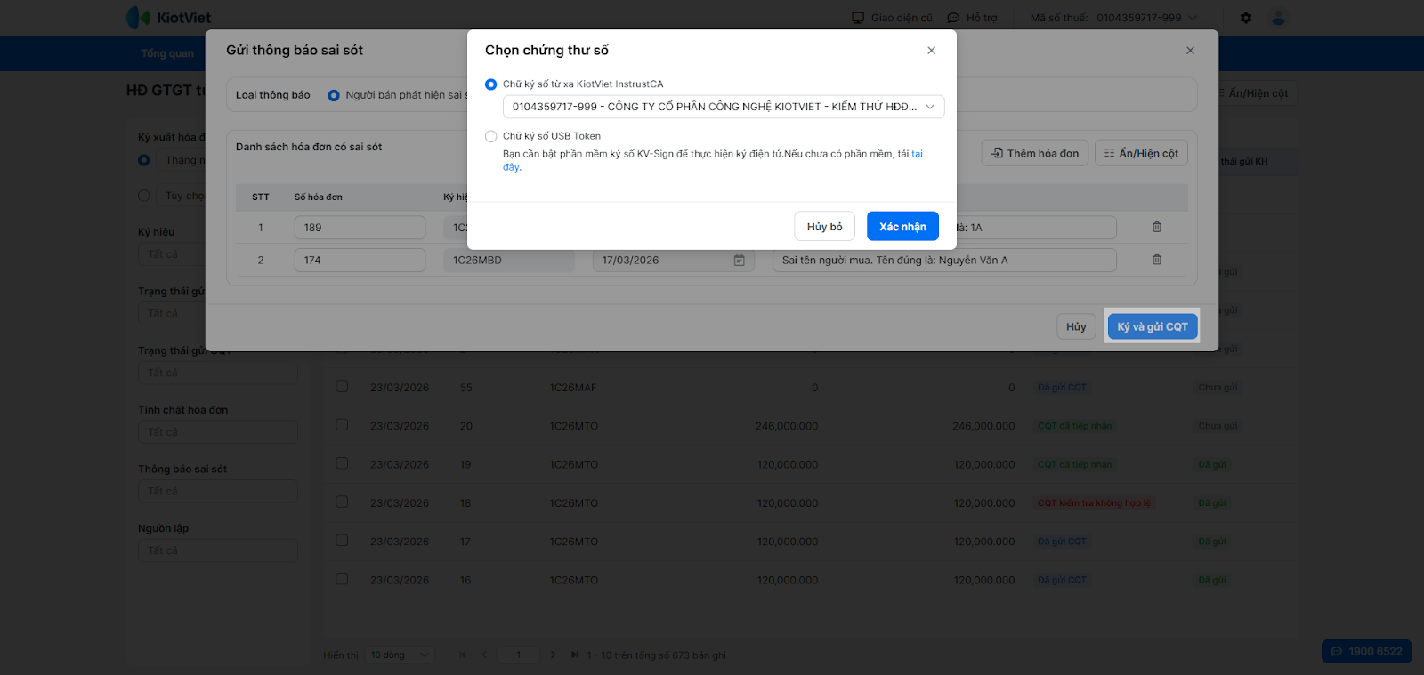
Task: Open settings gear in top bar
Action: click(1246, 18)
